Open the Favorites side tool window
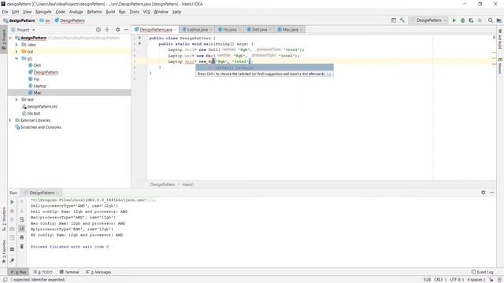The image size is (504, 283). [4, 252]
